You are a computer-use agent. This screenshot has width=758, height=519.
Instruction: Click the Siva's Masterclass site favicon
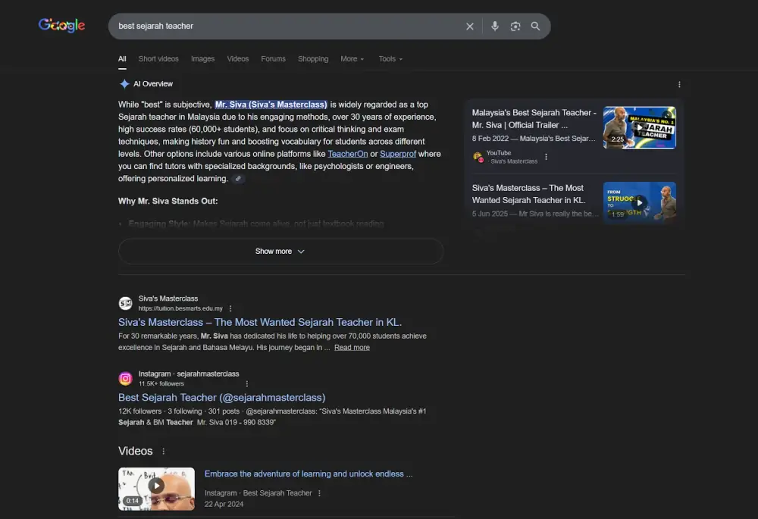125,303
